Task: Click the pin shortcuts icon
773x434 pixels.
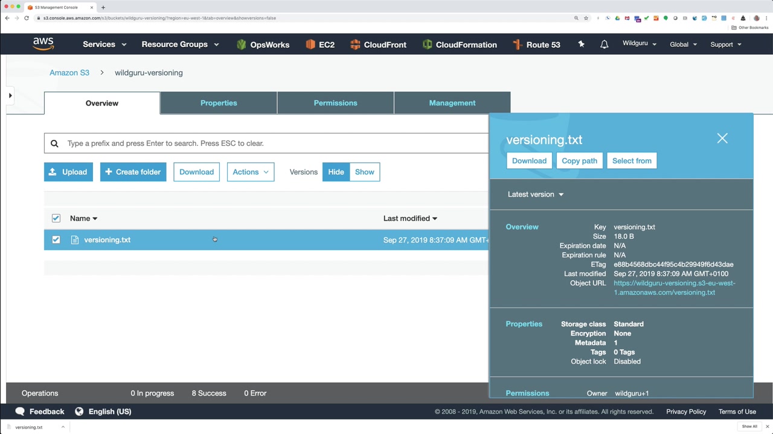Action: 581,44
